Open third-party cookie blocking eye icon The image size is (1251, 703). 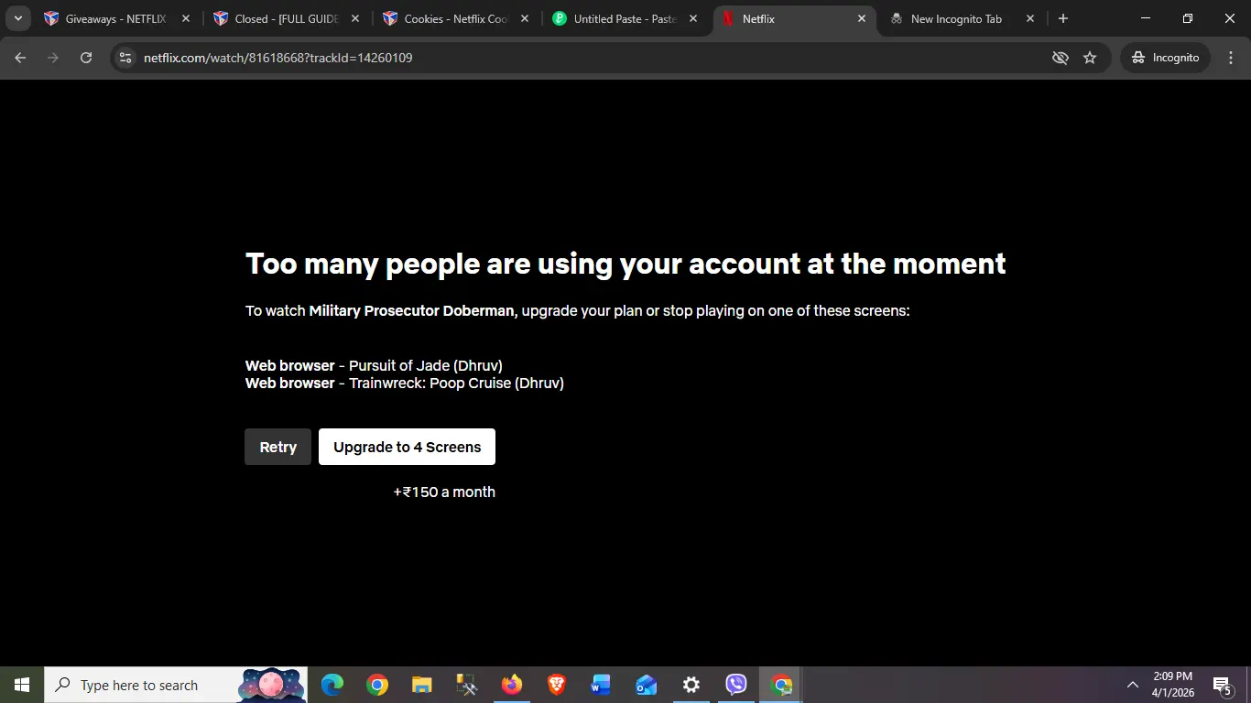(x=1061, y=58)
